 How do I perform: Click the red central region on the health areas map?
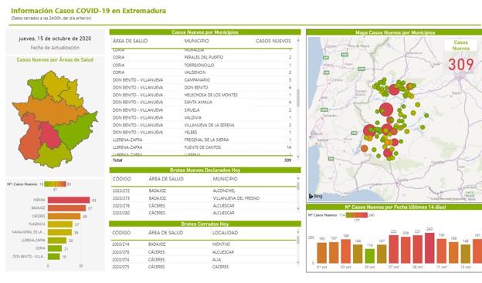[x=49, y=136]
